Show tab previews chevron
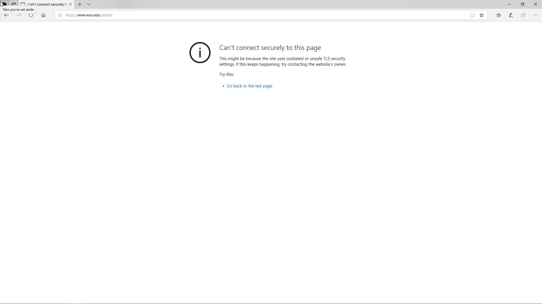This screenshot has width=542, height=304. [89, 4]
